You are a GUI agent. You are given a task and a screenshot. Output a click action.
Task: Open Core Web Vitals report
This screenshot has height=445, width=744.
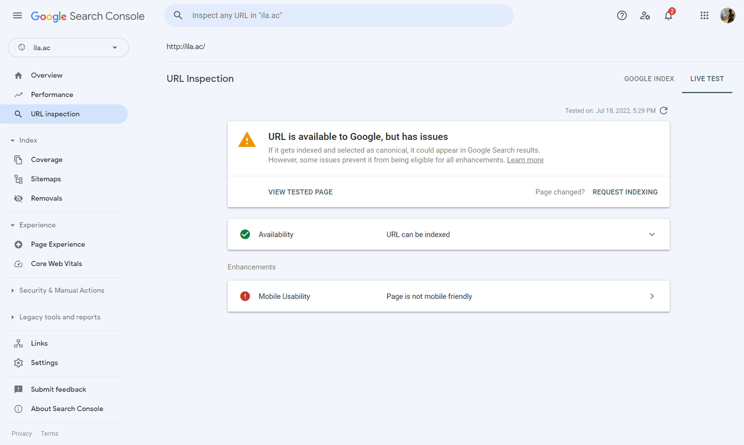pos(56,264)
